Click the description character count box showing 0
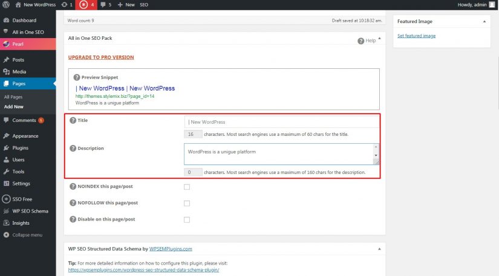The height and width of the screenshot is (276, 499). tap(193, 172)
